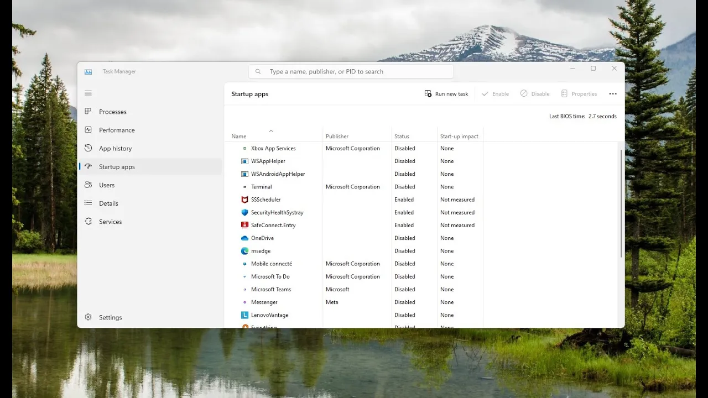Image resolution: width=708 pixels, height=398 pixels.
Task: Open the Performance page
Action: pyautogui.click(x=149, y=130)
